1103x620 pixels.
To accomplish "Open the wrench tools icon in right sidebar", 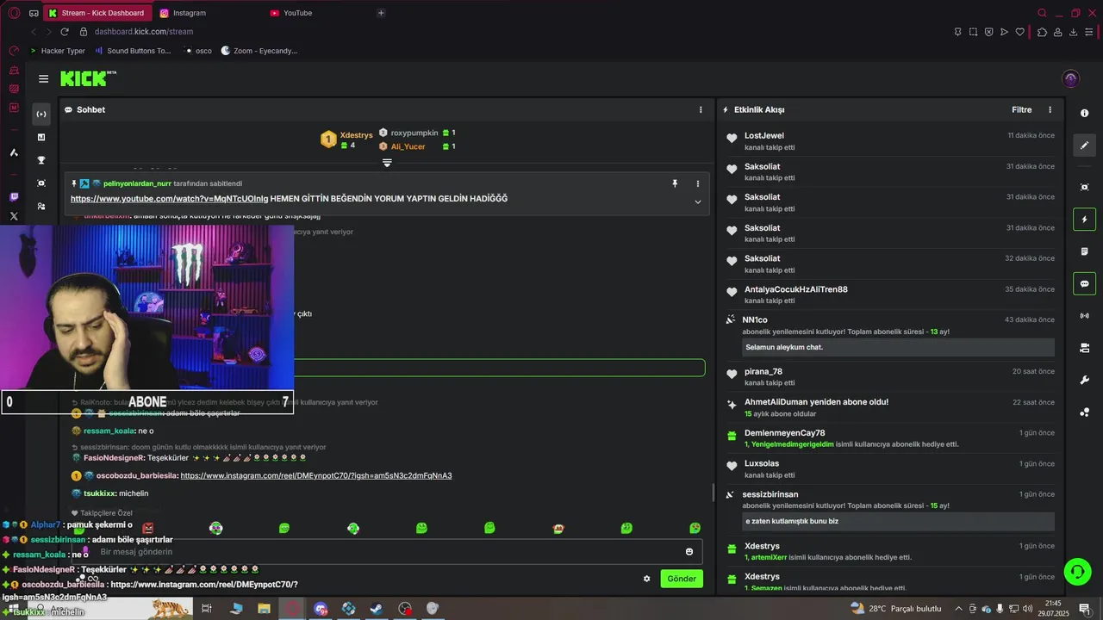I will (1084, 380).
